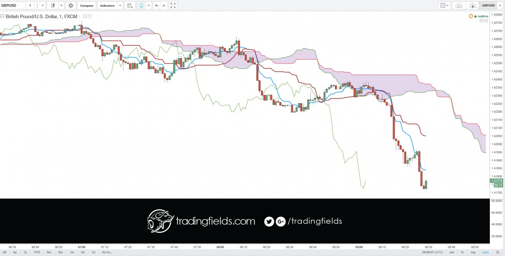The height and width of the screenshot is (256, 505).
Task: Click the Compare button
Action: (x=87, y=6)
